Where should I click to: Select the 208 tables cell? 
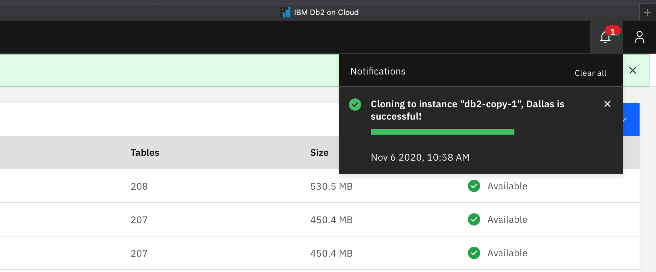point(139,186)
